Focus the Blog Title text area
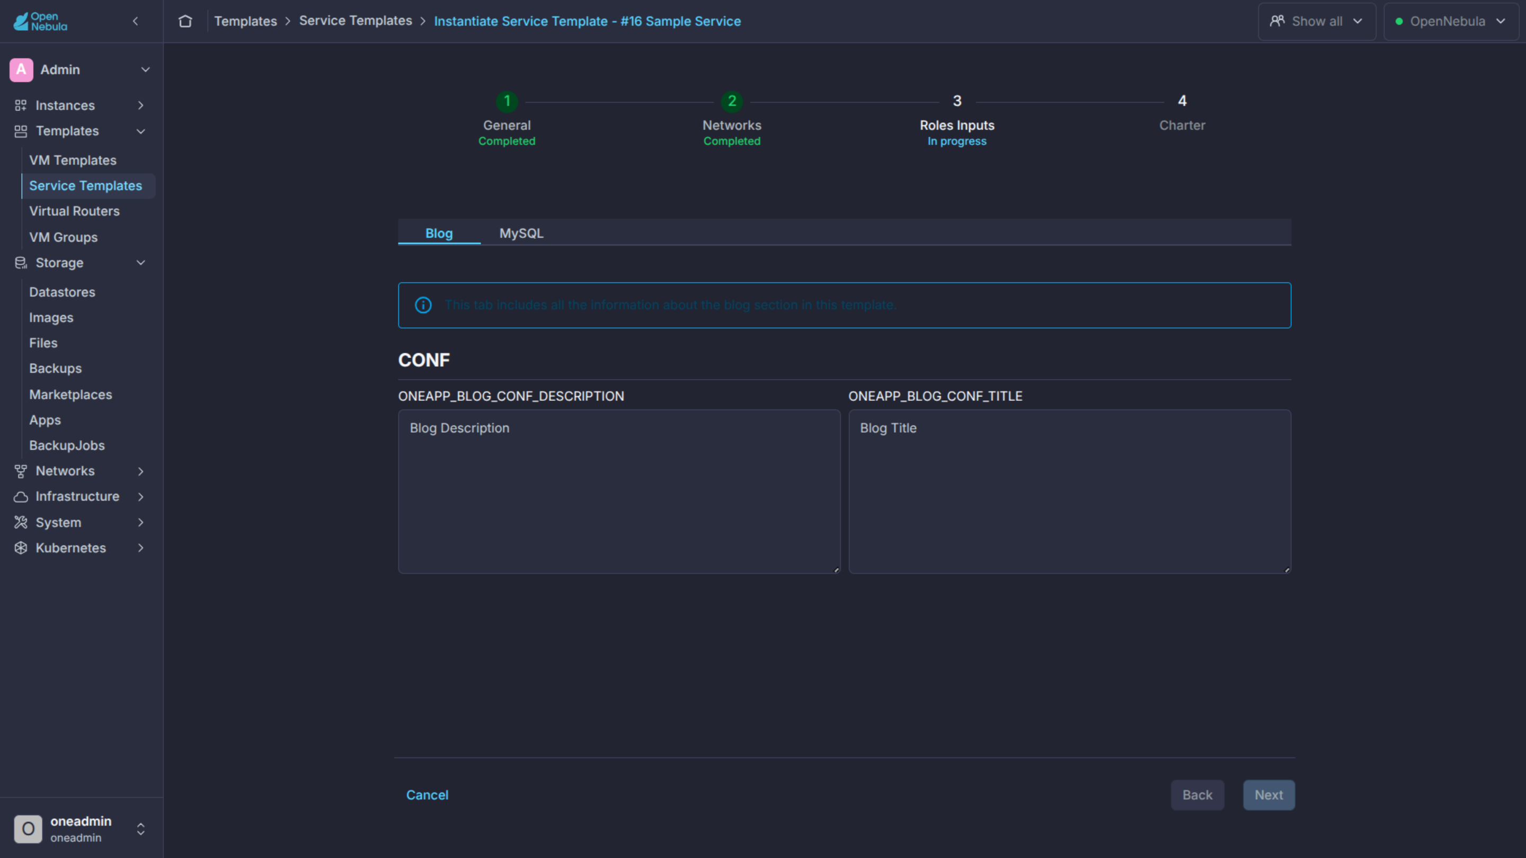This screenshot has width=1526, height=858. [x=1070, y=492]
